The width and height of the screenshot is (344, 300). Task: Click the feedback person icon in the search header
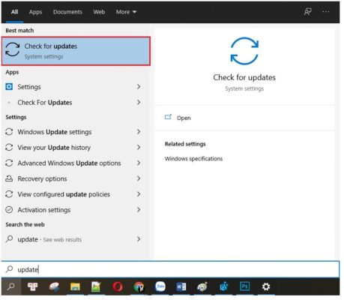coord(308,11)
